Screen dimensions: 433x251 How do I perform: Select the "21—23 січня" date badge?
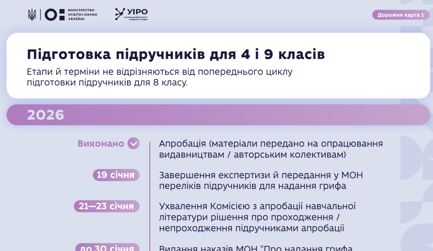[x=106, y=206]
